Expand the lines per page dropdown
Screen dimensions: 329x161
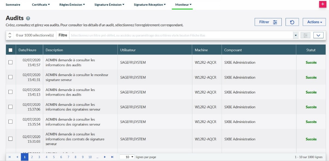pos(127,157)
